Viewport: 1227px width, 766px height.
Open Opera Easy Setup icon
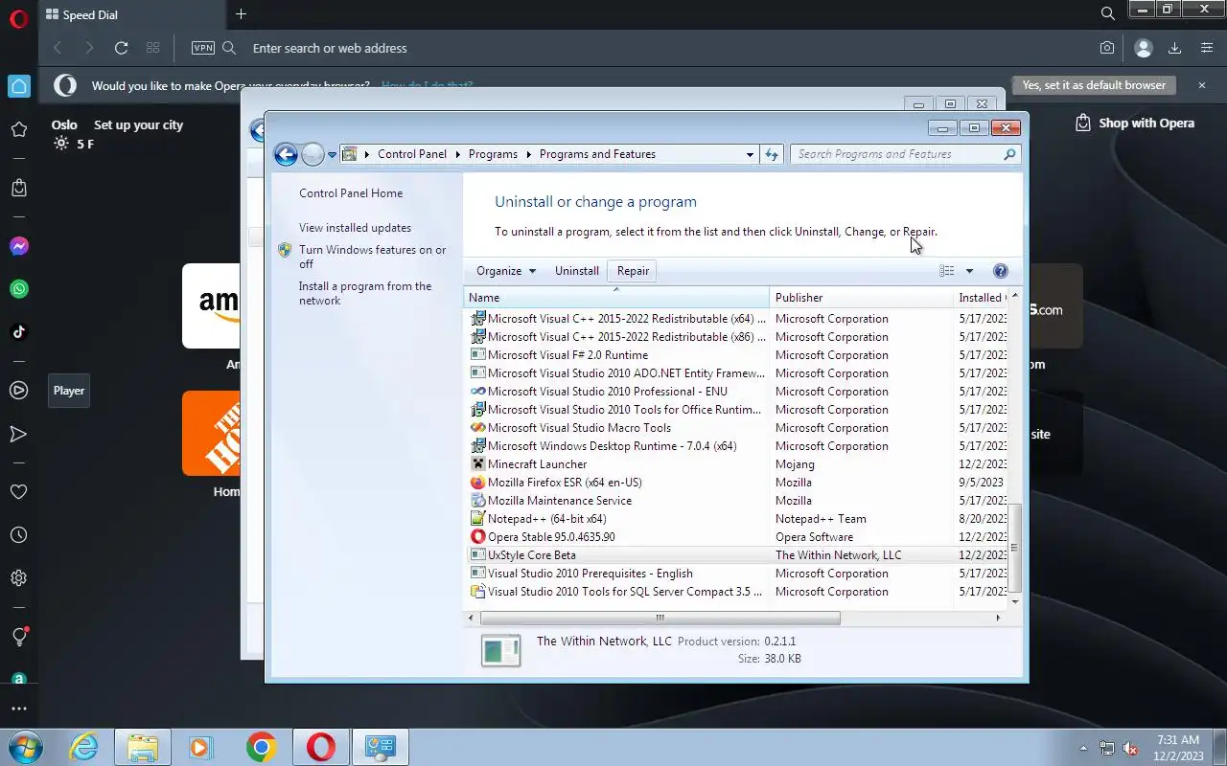pyautogui.click(x=1206, y=48)
